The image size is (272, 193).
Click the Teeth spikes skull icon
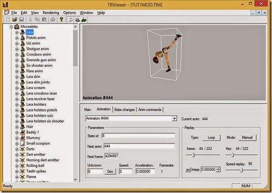tap(22, 171)
